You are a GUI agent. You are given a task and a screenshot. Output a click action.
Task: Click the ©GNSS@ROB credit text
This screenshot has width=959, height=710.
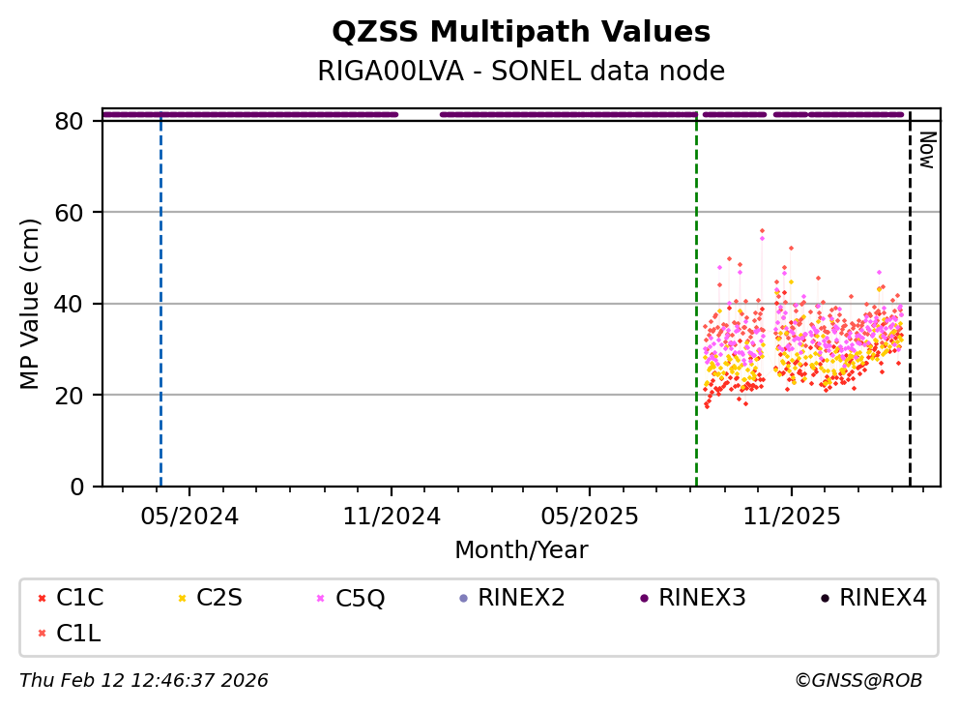[x=857, y=681]
